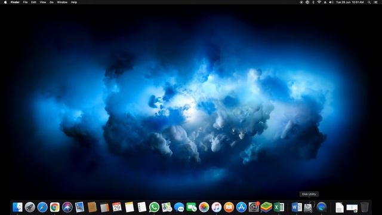Open the Window menu
Viewport: 382px width, 215px height.
point(62,2)
